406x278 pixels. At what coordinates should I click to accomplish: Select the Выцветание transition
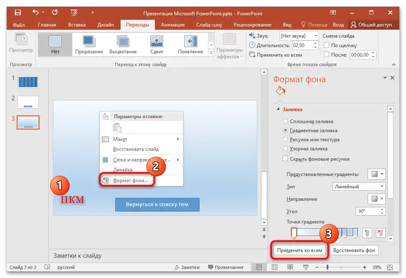tap(123, 45)
